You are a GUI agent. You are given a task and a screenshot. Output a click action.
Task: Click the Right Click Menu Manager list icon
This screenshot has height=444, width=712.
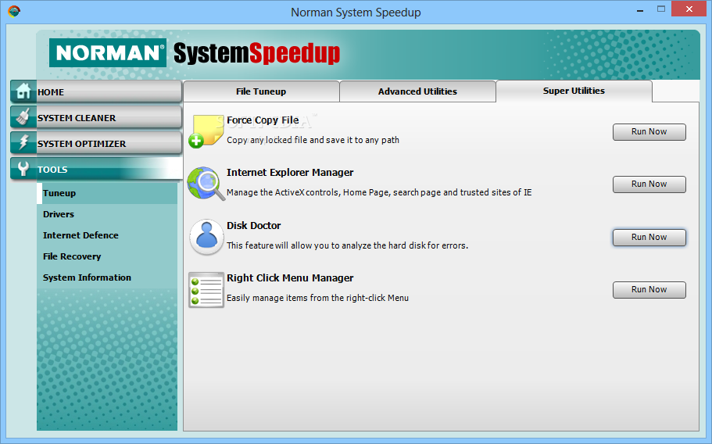coord(206,290)
